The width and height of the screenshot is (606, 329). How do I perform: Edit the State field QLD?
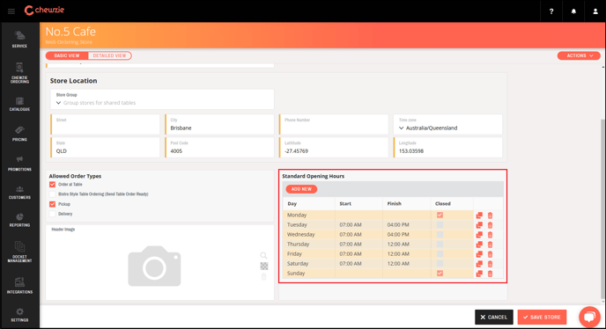coord(105,148)
